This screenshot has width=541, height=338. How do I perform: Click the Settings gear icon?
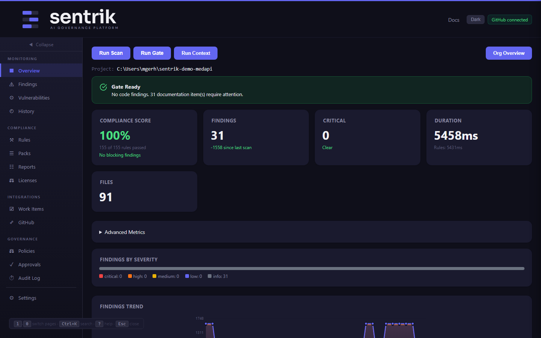(12, 298)
